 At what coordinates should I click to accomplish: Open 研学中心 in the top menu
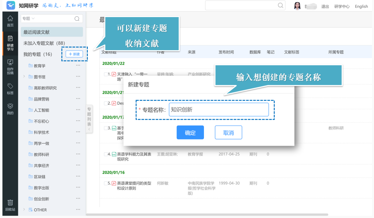pyautogui.click(x=342, y=6)
